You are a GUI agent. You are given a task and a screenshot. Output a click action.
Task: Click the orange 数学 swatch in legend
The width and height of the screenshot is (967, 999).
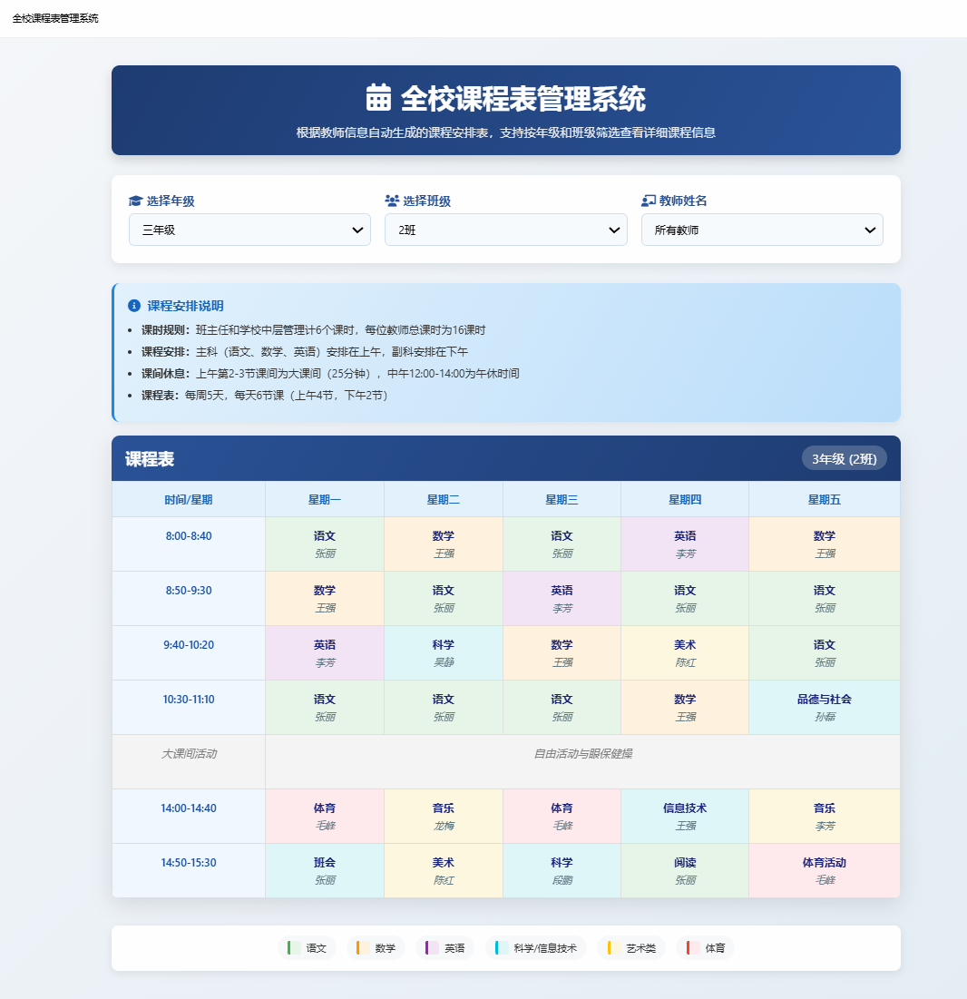click(361, 947)
